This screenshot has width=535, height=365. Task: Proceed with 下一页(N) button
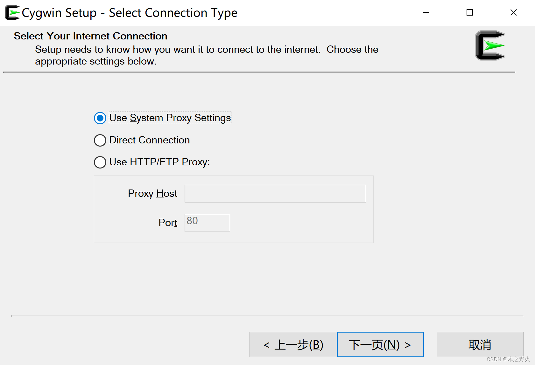coord(380,345)
